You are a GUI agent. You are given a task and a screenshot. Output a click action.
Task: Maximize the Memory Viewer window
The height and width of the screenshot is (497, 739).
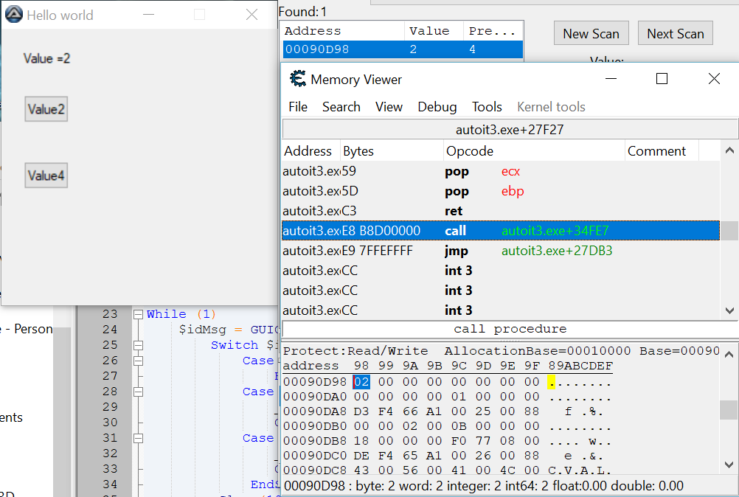coord(662,79)
